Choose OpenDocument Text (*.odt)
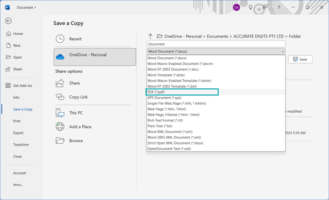The height and width of the screenshot is (200, 329). pyautogui.click(x=216, y=149)
